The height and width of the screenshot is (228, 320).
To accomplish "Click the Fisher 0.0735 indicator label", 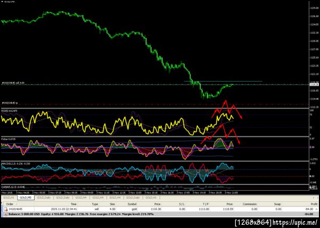I will (9, 139).
